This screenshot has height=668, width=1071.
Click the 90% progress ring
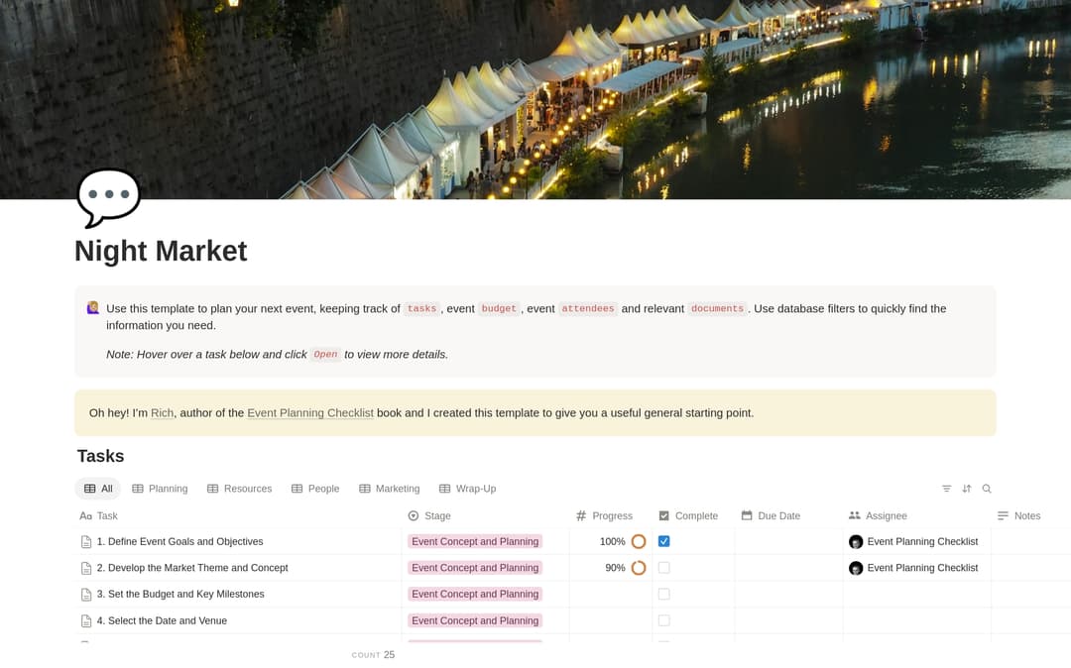[x=639, y=568]
